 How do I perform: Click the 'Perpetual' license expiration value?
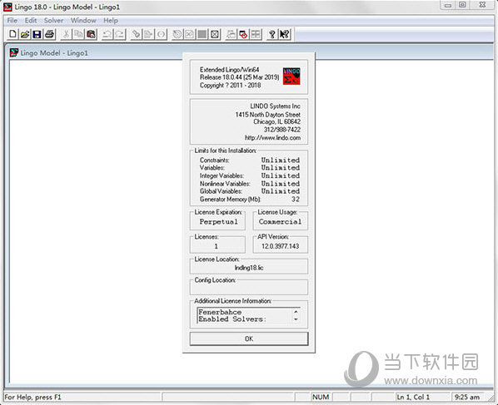[218, 222]
